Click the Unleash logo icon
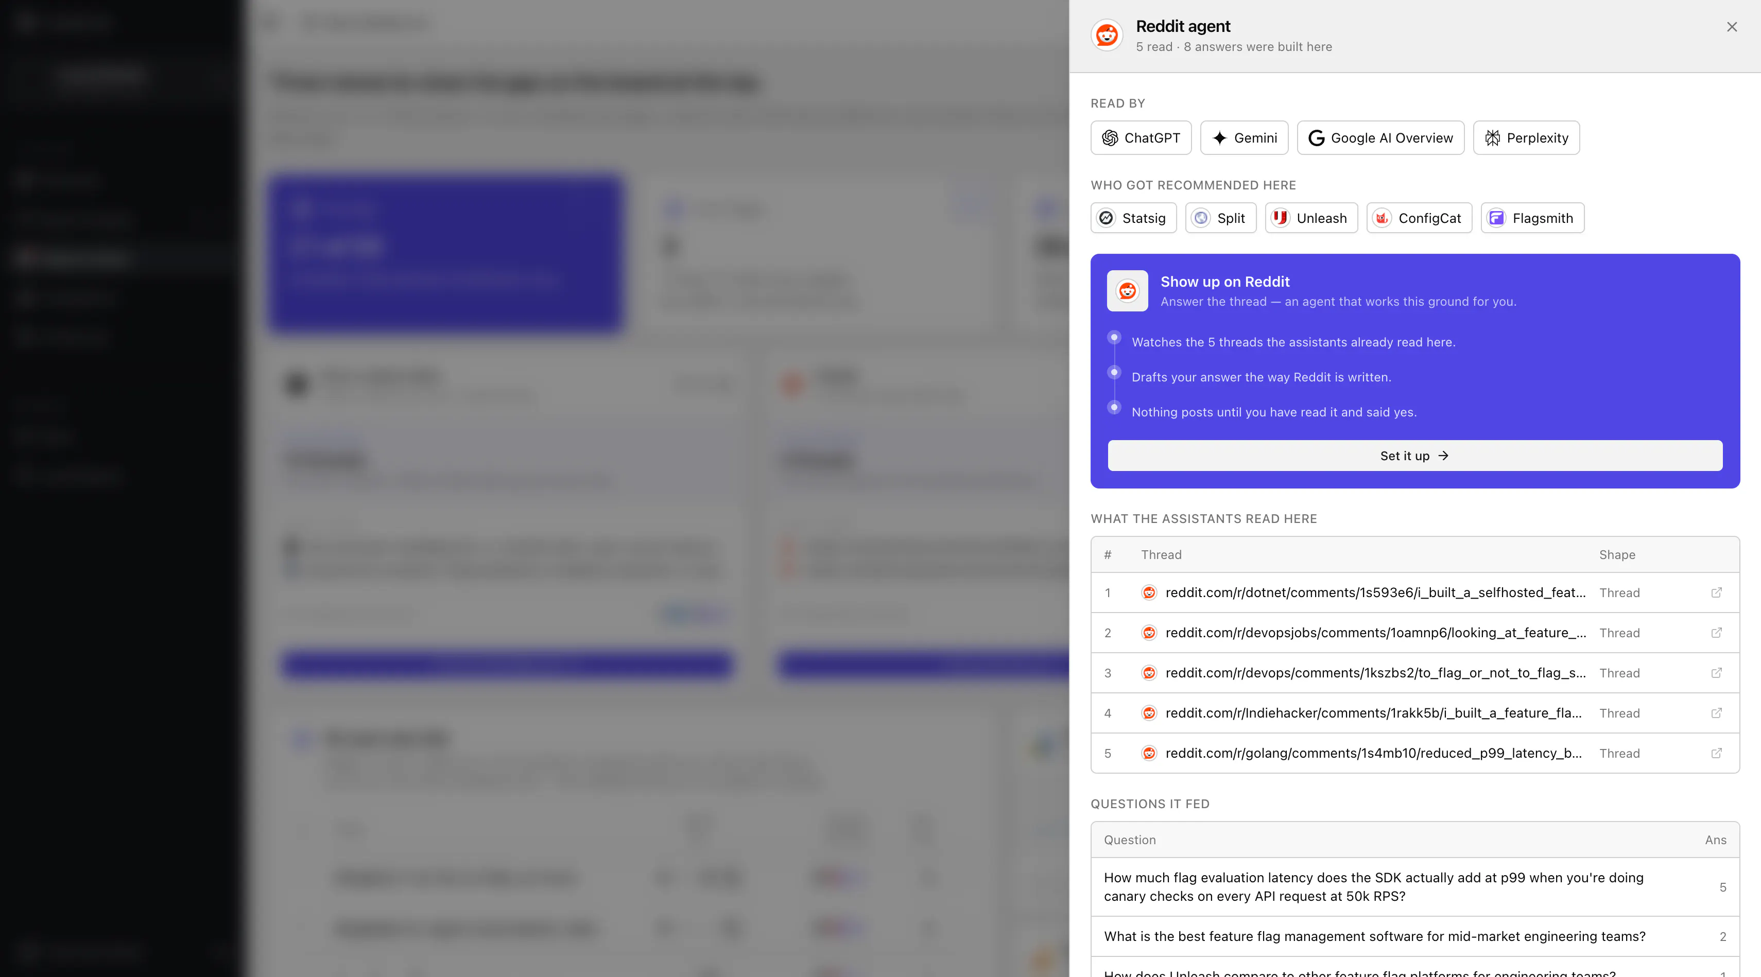This screenshot has width=1761, height=977. [1281, 218]
